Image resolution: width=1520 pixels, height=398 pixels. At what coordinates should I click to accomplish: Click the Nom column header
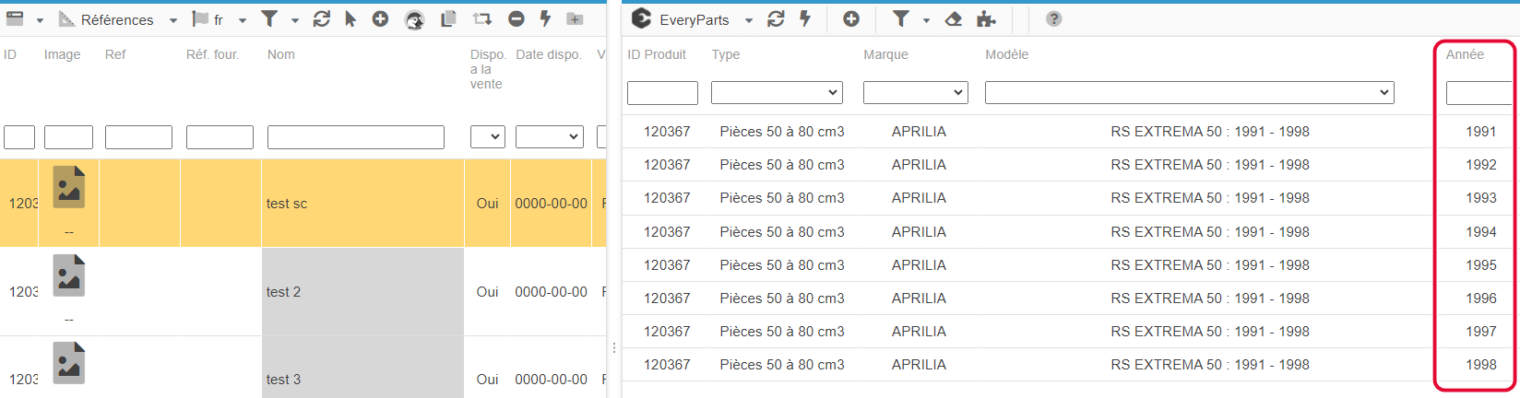pos(281,54)
